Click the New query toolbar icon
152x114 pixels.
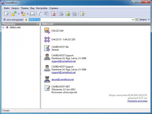[7, 14]
